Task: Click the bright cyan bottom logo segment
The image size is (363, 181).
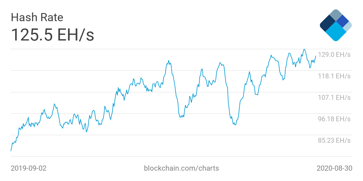Action: [335, 32]
